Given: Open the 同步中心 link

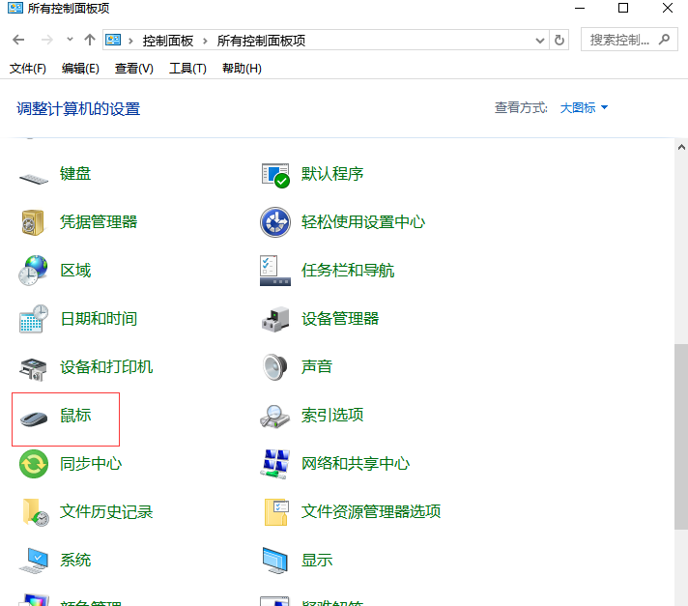Looking at the screenshot, I should pyautogui.click(x=91, y=463).
